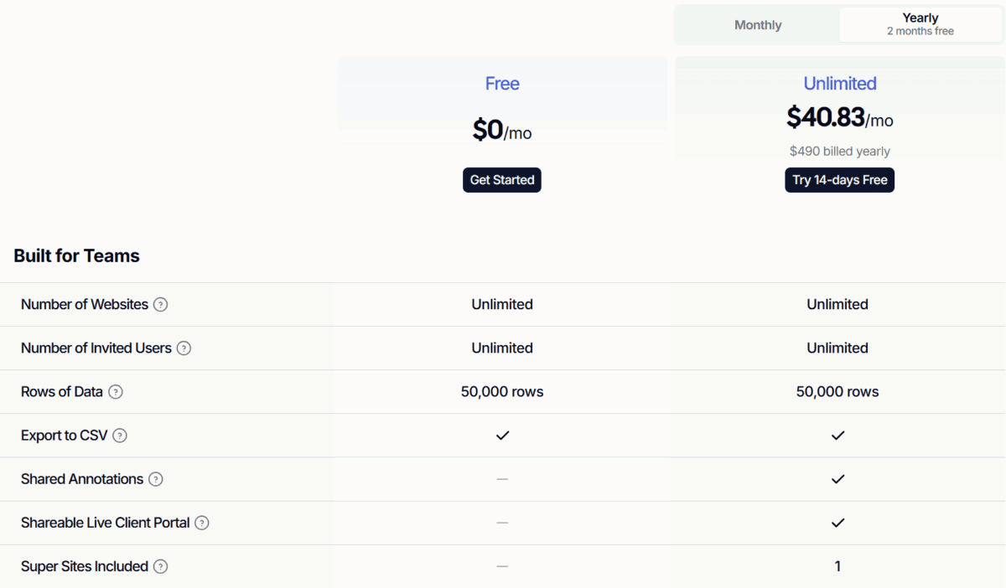Open Shareable Live Client Portal help icon

pos(202,523)
